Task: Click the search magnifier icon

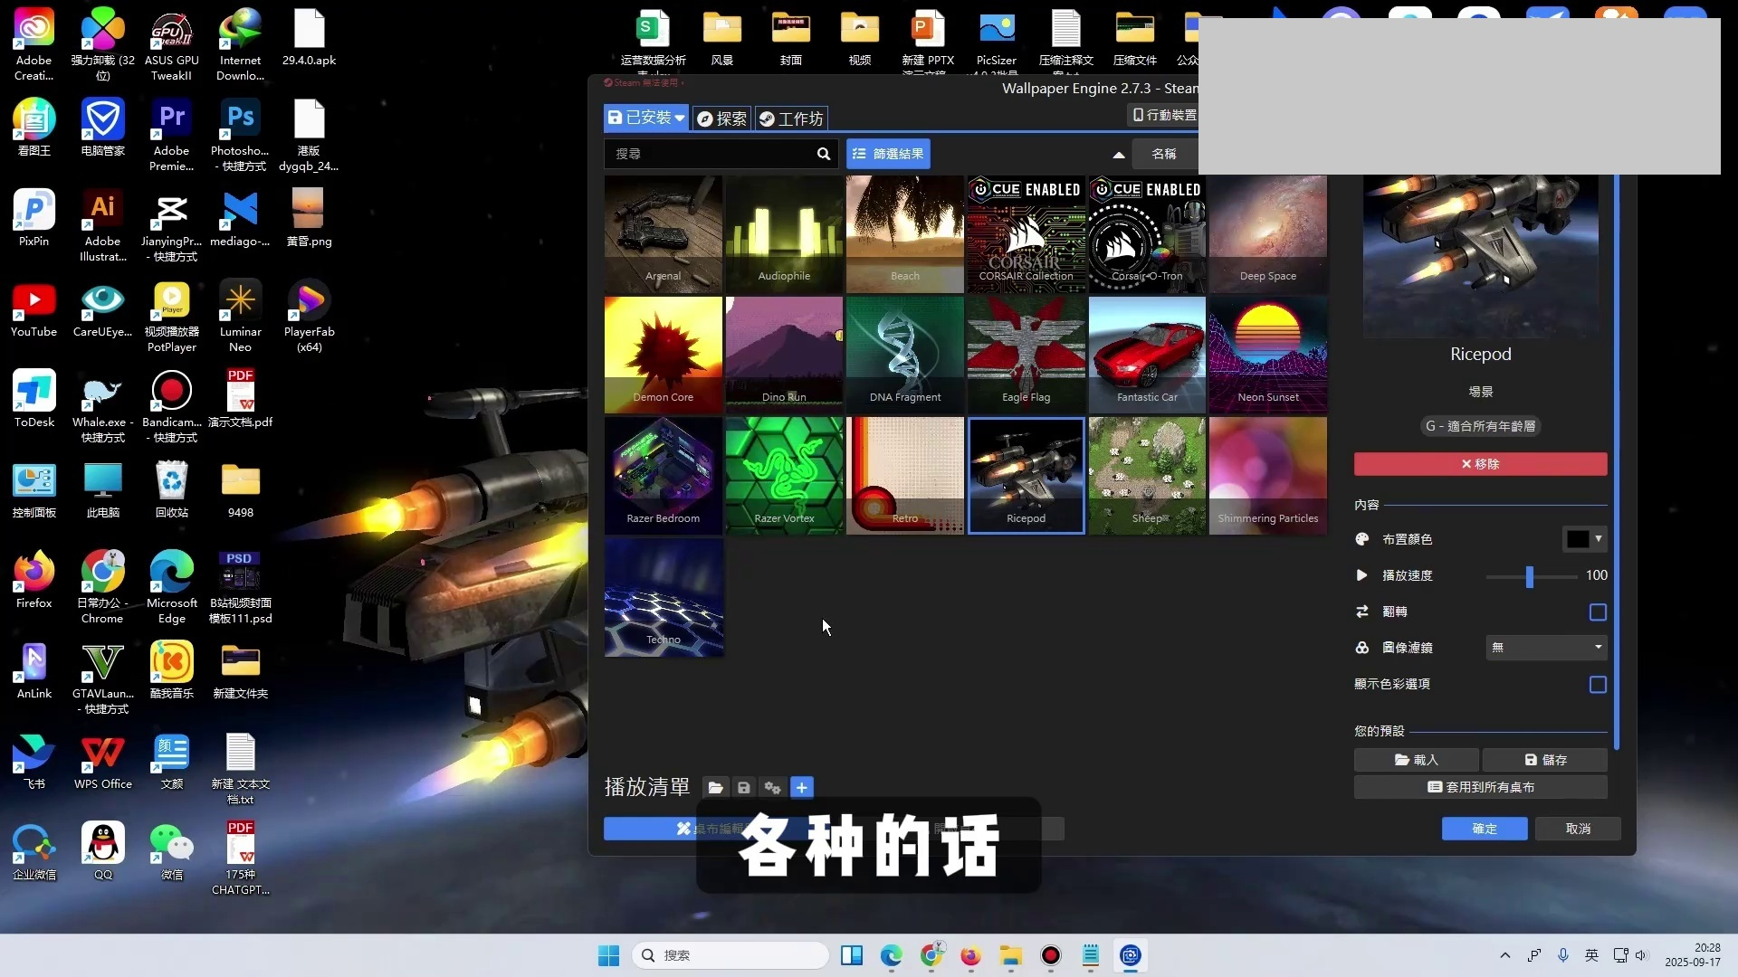Action: click(x=823, y=154)
